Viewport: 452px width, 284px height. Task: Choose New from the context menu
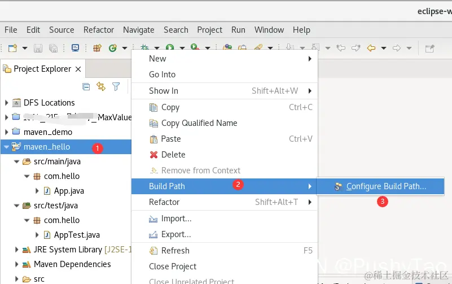click(x=225, y=59)
